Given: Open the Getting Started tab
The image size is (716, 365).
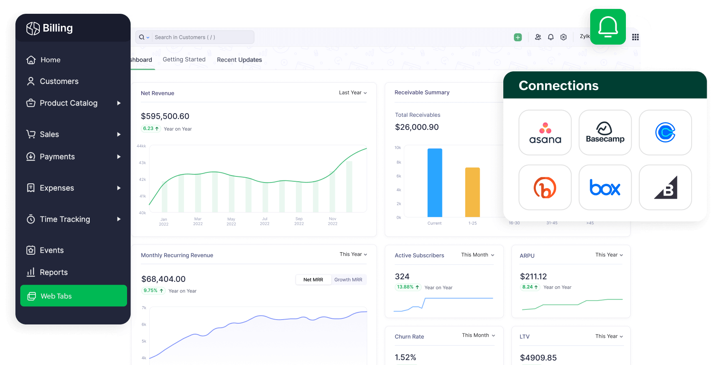Looking at the screenshot, I should click(x=184, y=59).
